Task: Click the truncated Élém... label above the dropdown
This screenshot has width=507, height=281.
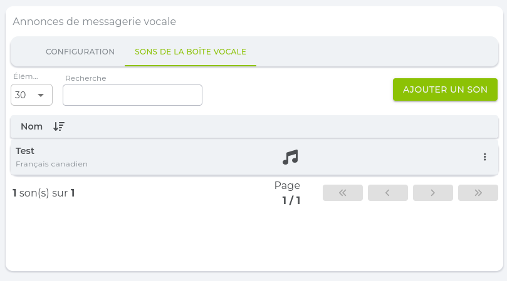Action: click(x=26, y=76)
